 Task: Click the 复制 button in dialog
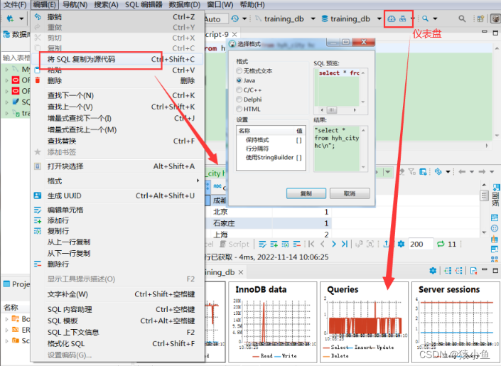tap(306, 193)
